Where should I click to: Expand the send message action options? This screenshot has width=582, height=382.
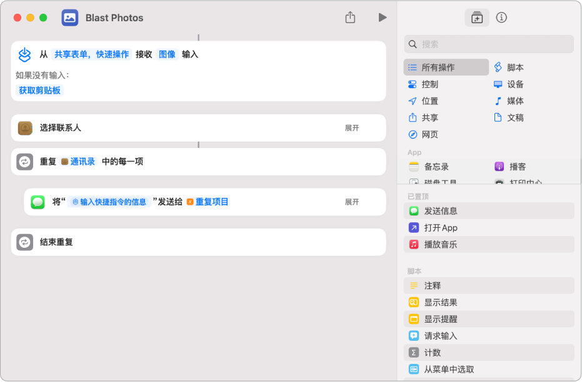click(x=352, y=202)
